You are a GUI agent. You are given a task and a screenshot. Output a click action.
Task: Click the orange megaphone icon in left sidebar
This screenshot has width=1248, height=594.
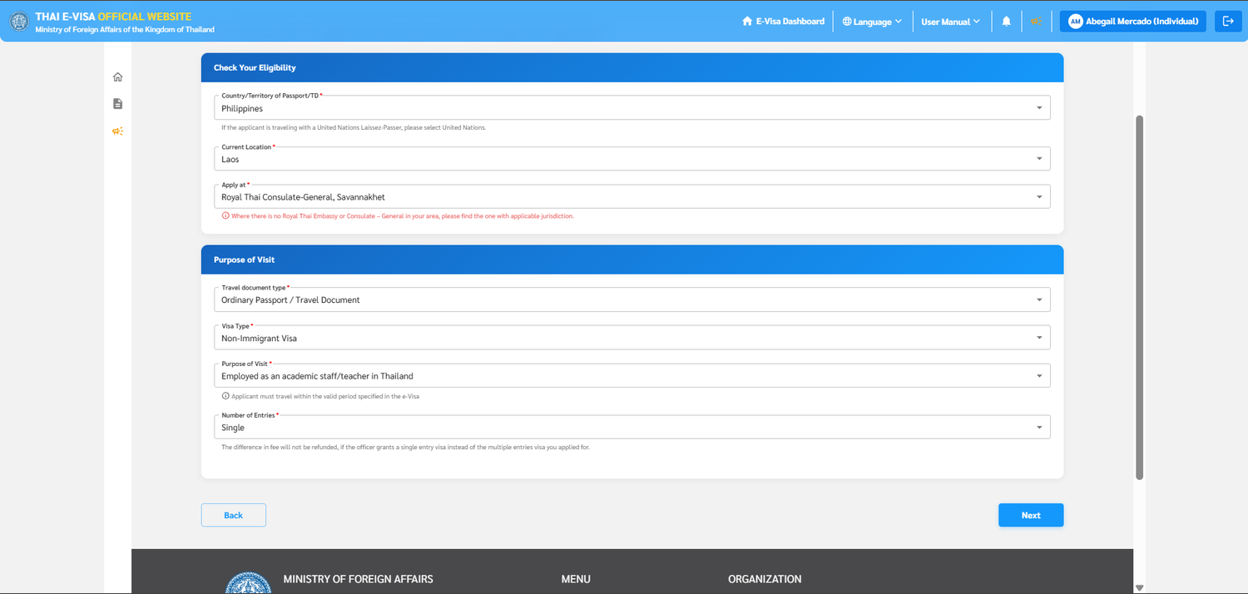tap(117, 131)
